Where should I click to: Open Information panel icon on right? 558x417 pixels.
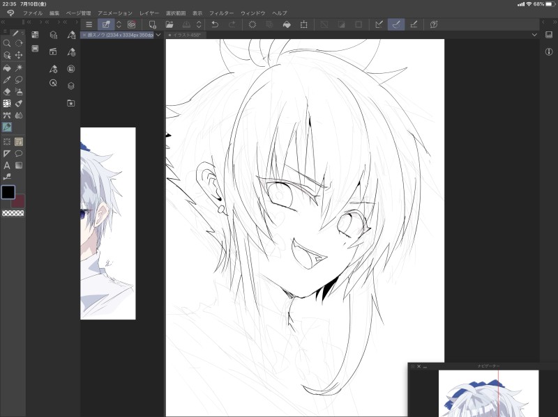coord(549,52)
